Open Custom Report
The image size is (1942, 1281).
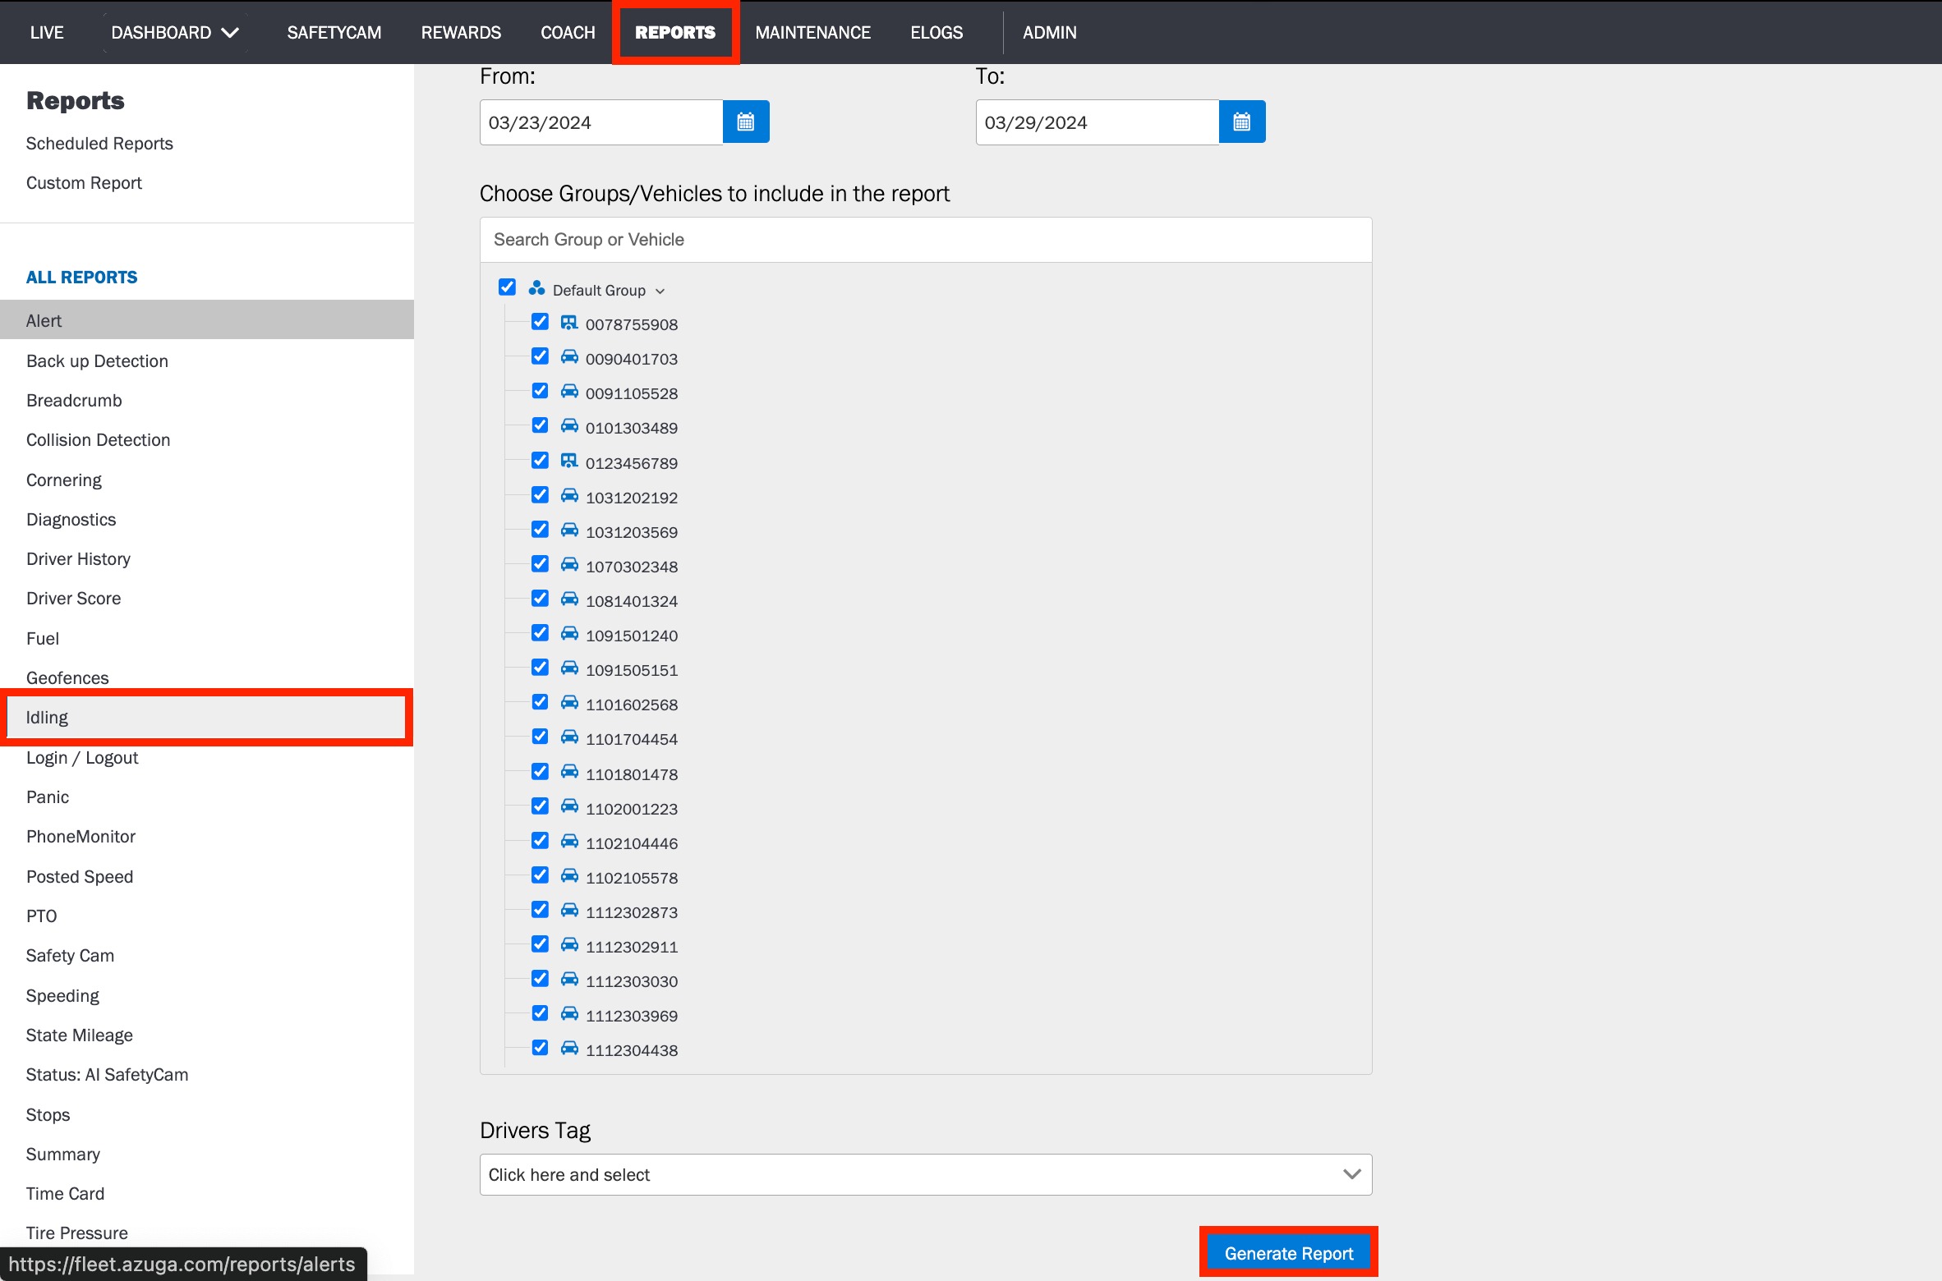click(x=84, y=183)
